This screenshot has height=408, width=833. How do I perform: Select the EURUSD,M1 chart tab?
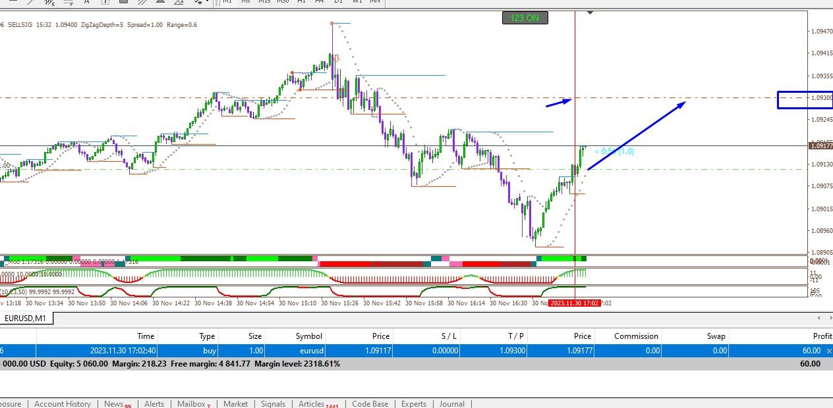tap(27, 319)
